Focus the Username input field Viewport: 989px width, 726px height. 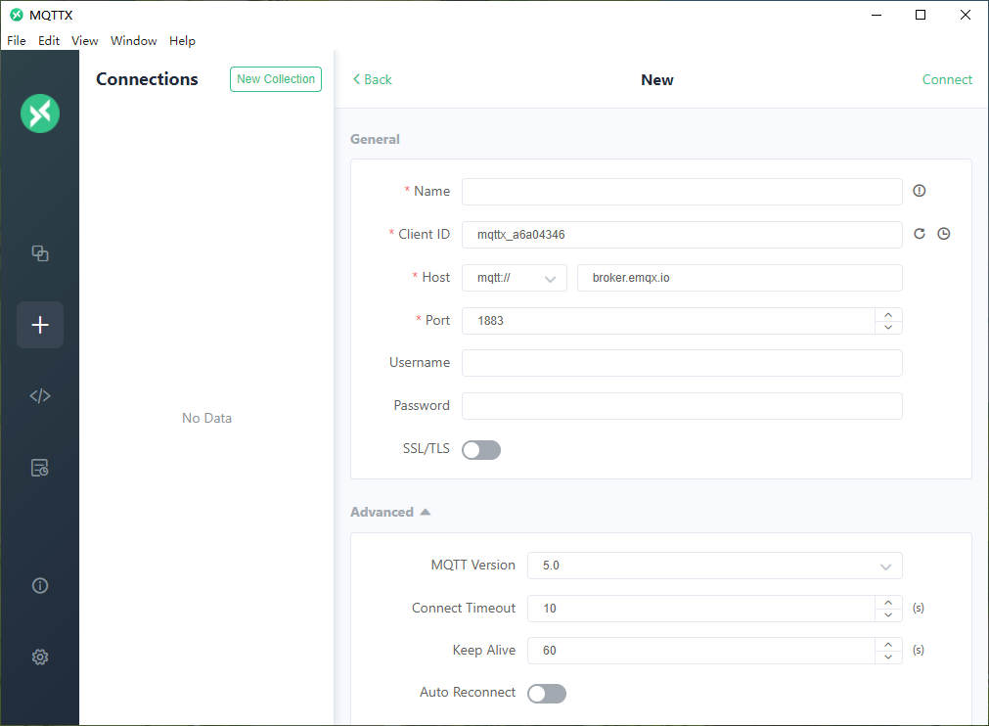point(682,363)
